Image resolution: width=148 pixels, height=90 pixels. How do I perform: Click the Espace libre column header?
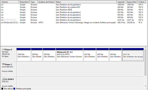pos(132,2)
